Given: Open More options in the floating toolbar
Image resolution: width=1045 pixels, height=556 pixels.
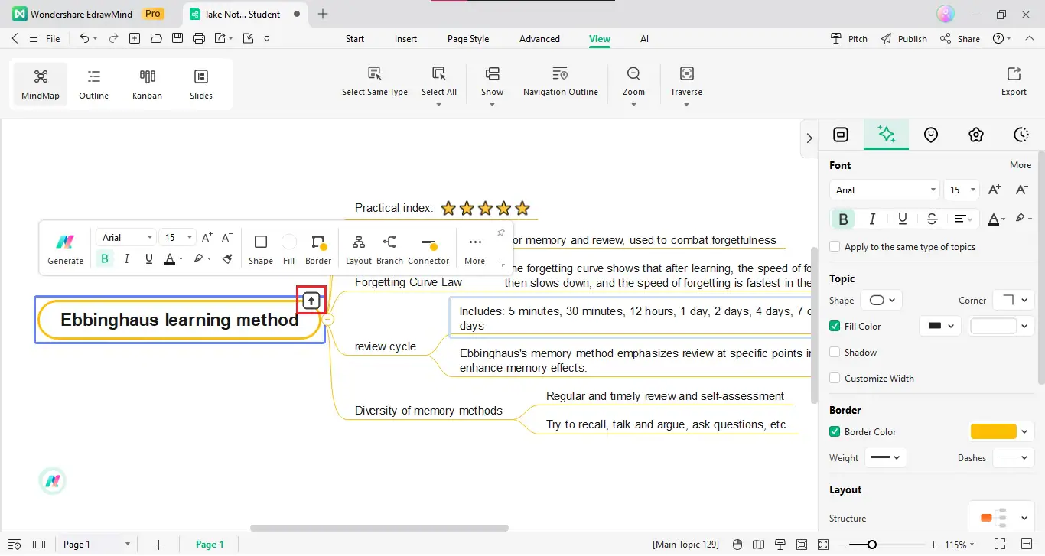Looking at the screenshot, I should pos(475,249).
